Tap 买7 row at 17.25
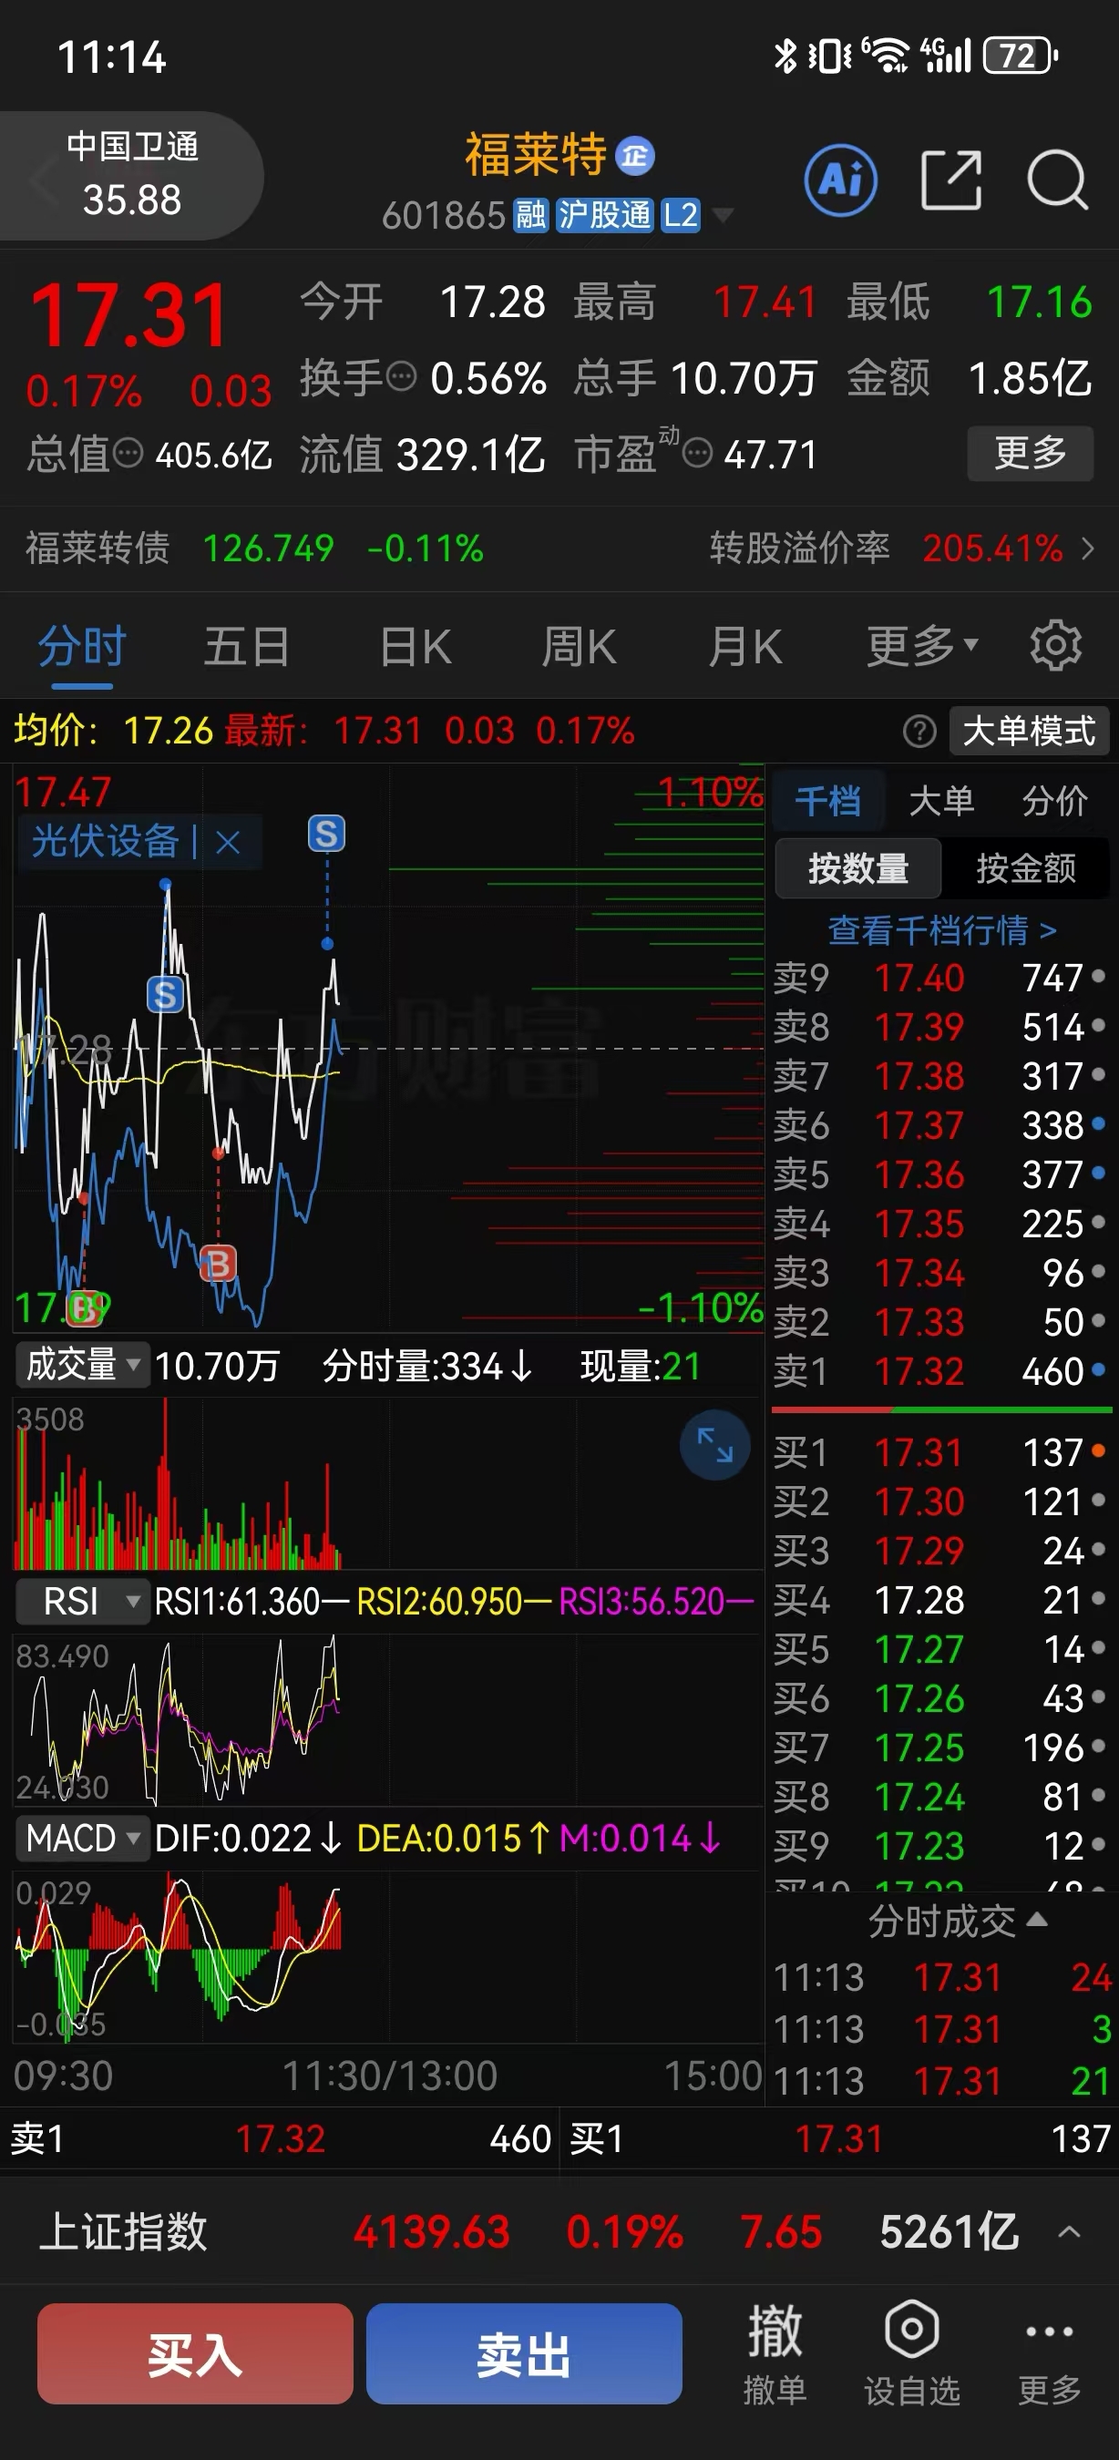The image size is (1119, 2460). pos(941,1748)
